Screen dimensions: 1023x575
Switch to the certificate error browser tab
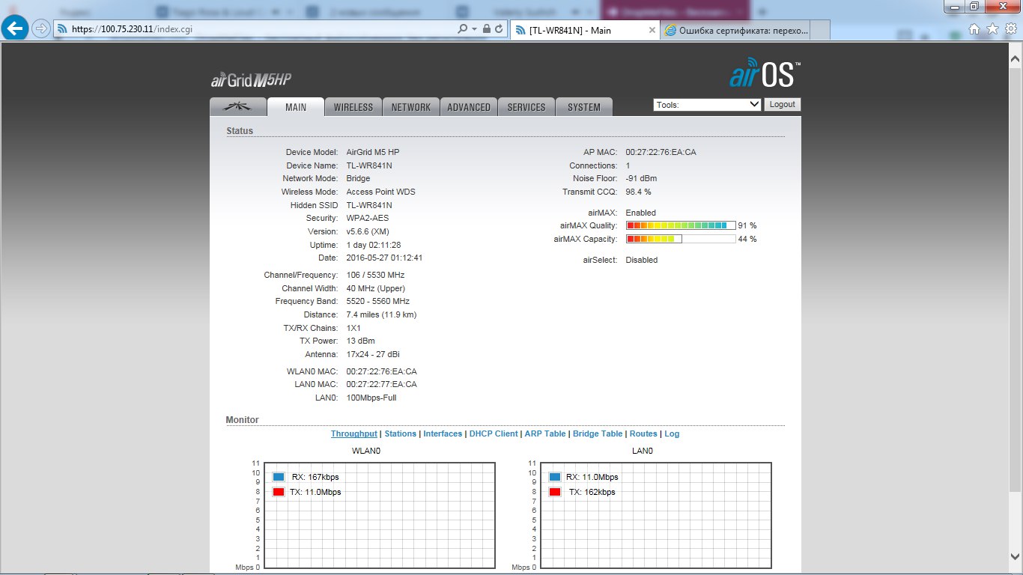coord(736,30)
